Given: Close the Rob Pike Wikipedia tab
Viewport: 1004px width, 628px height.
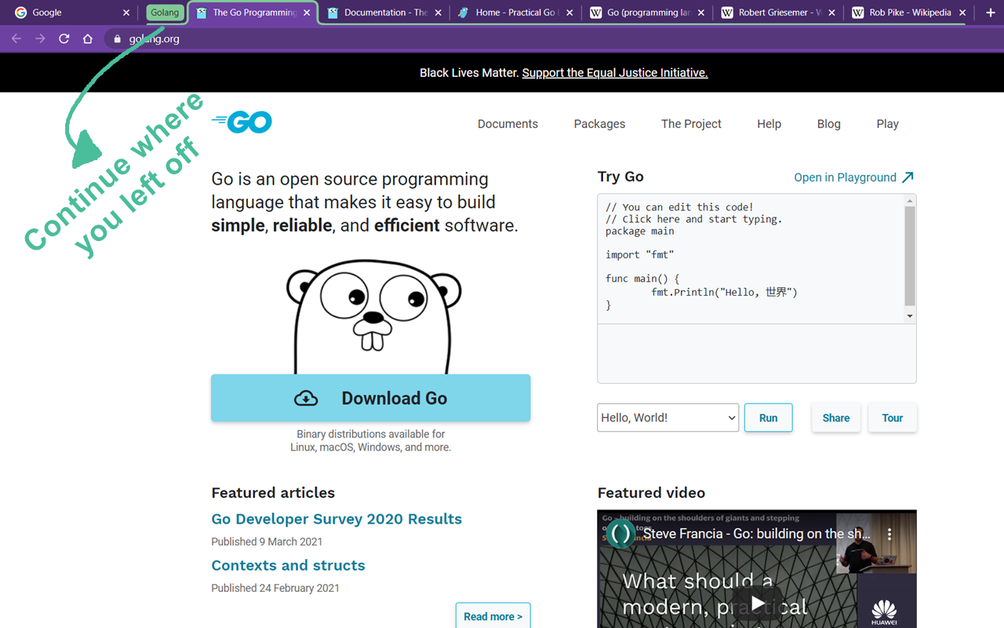Looking at the screenshot, I should pyautogui.click(x=962, y=13).
